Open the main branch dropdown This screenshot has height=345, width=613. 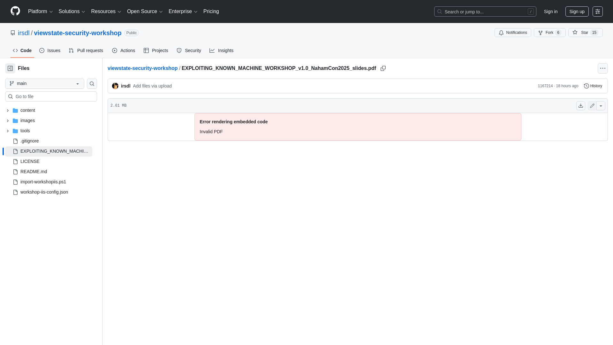click(x=44, y=83)
